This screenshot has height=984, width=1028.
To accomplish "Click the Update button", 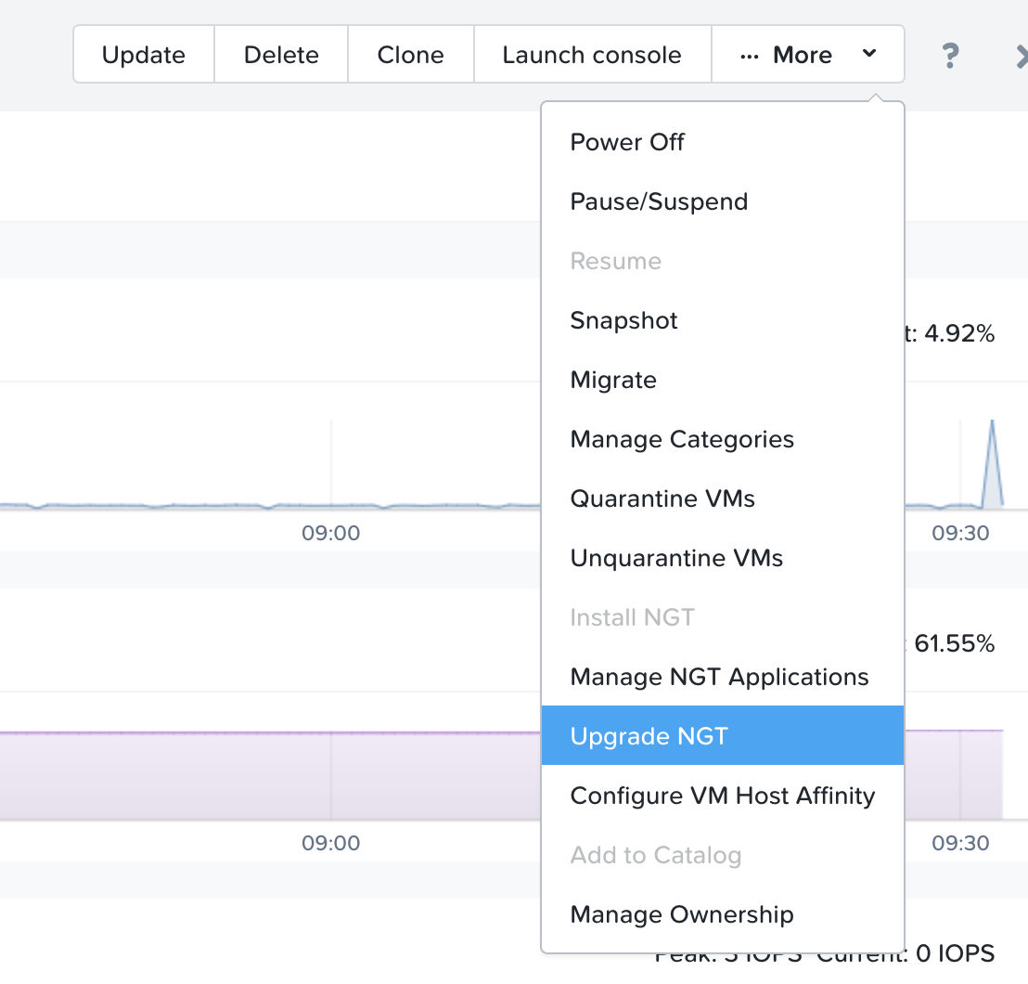I will coord(144,55).
